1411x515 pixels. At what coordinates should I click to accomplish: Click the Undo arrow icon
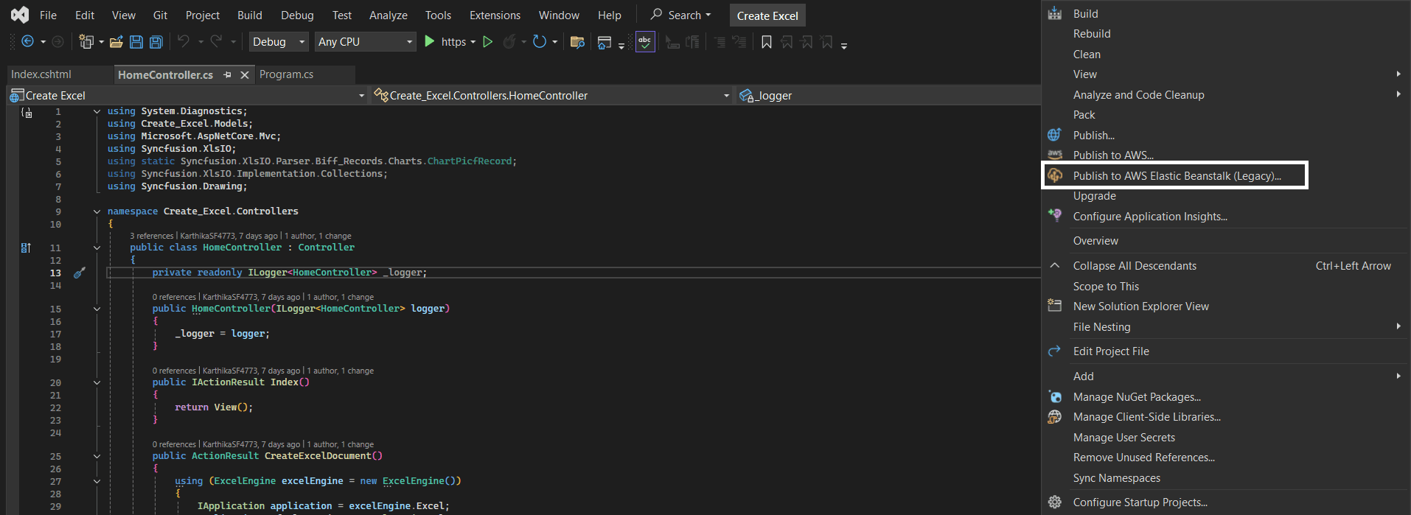(x=184, y=42)
